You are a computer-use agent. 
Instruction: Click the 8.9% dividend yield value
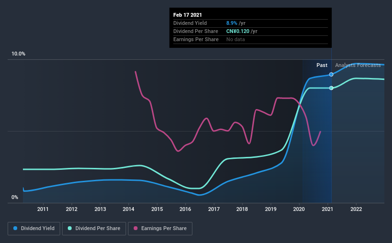click(x=232, y=23)
